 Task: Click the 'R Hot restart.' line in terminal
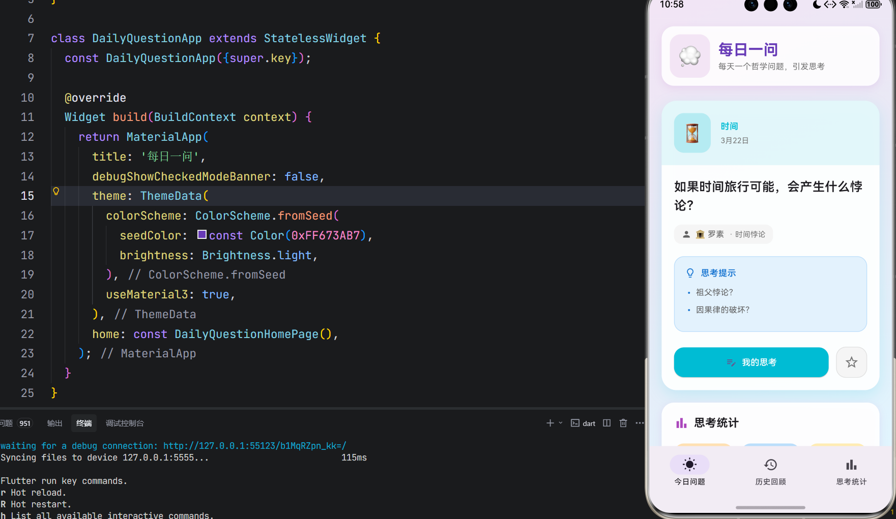[36, 504]
